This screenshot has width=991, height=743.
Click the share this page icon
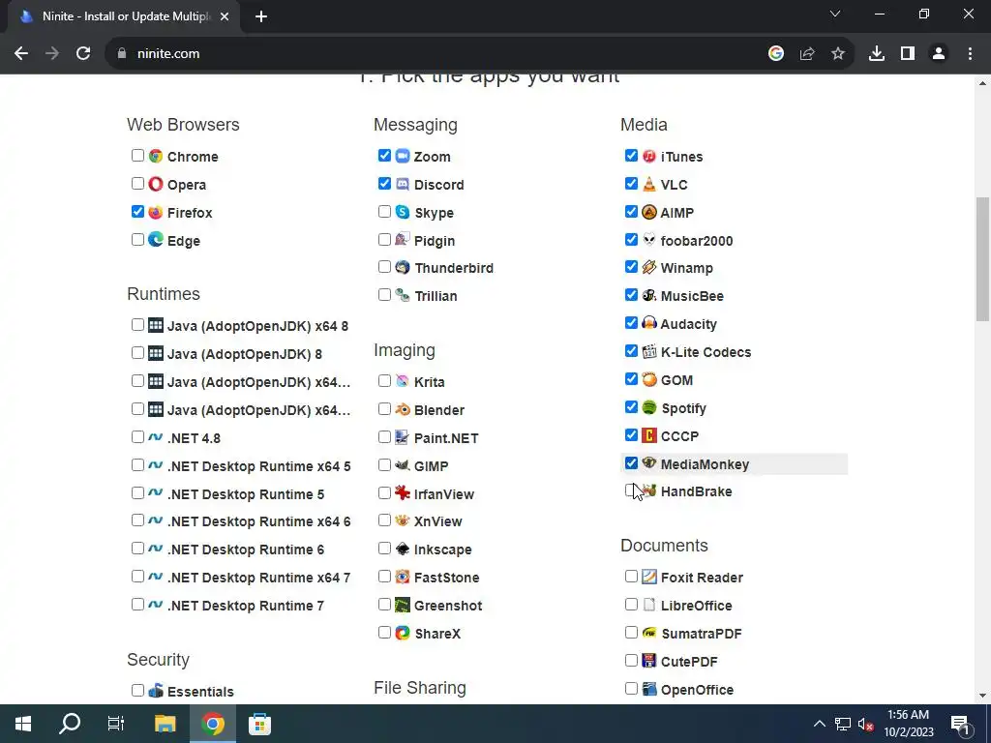click(x=807, y=54)
